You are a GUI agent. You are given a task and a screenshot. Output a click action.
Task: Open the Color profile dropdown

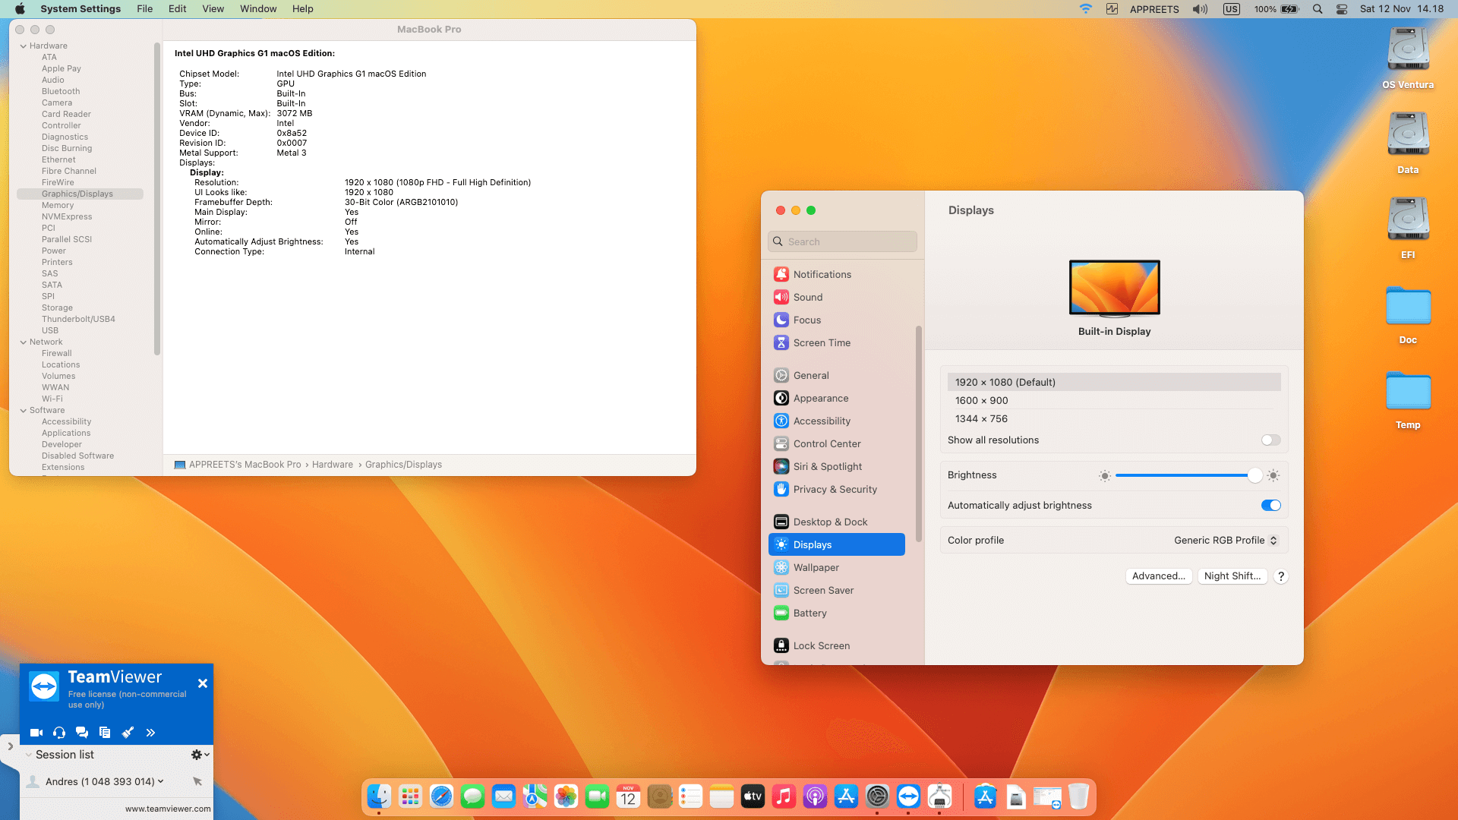pos(1226,541)
